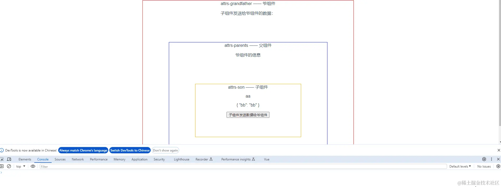
Task: Select the inspect element picker icon
Action: [x=2, y=159]
